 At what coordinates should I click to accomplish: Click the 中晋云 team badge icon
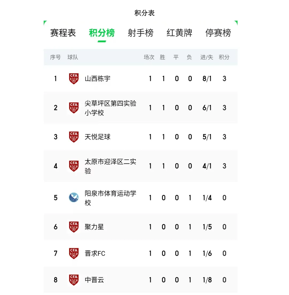click(x=74, y=280)
